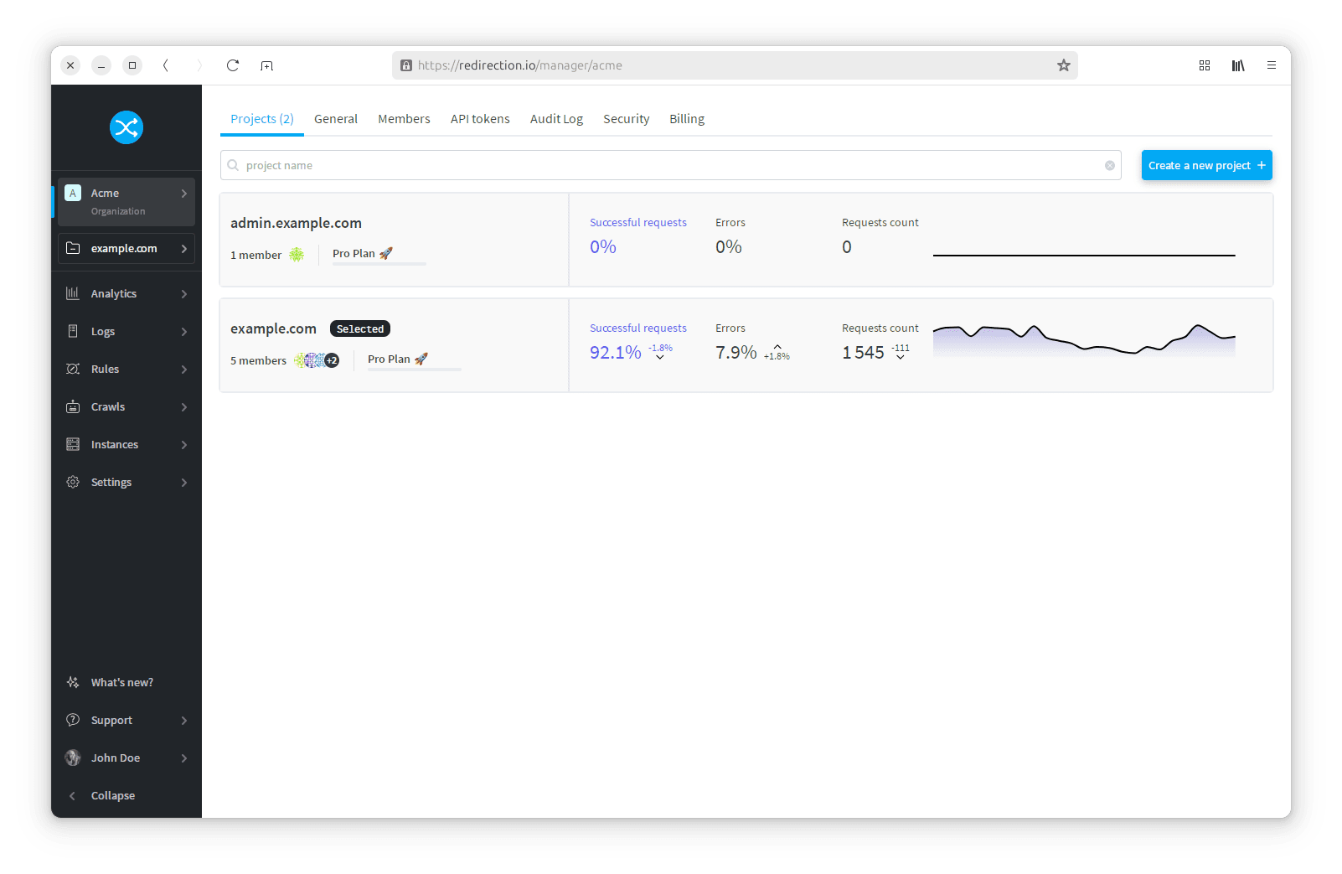Open the example.com project title
The width and height of the screenshot is (1342, 874).
coord(273,328)
